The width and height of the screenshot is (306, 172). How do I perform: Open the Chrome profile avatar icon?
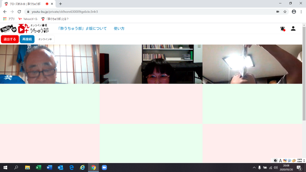coord(294,11)
